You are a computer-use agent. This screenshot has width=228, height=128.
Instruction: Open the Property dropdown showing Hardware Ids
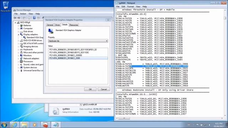[78, 41]
